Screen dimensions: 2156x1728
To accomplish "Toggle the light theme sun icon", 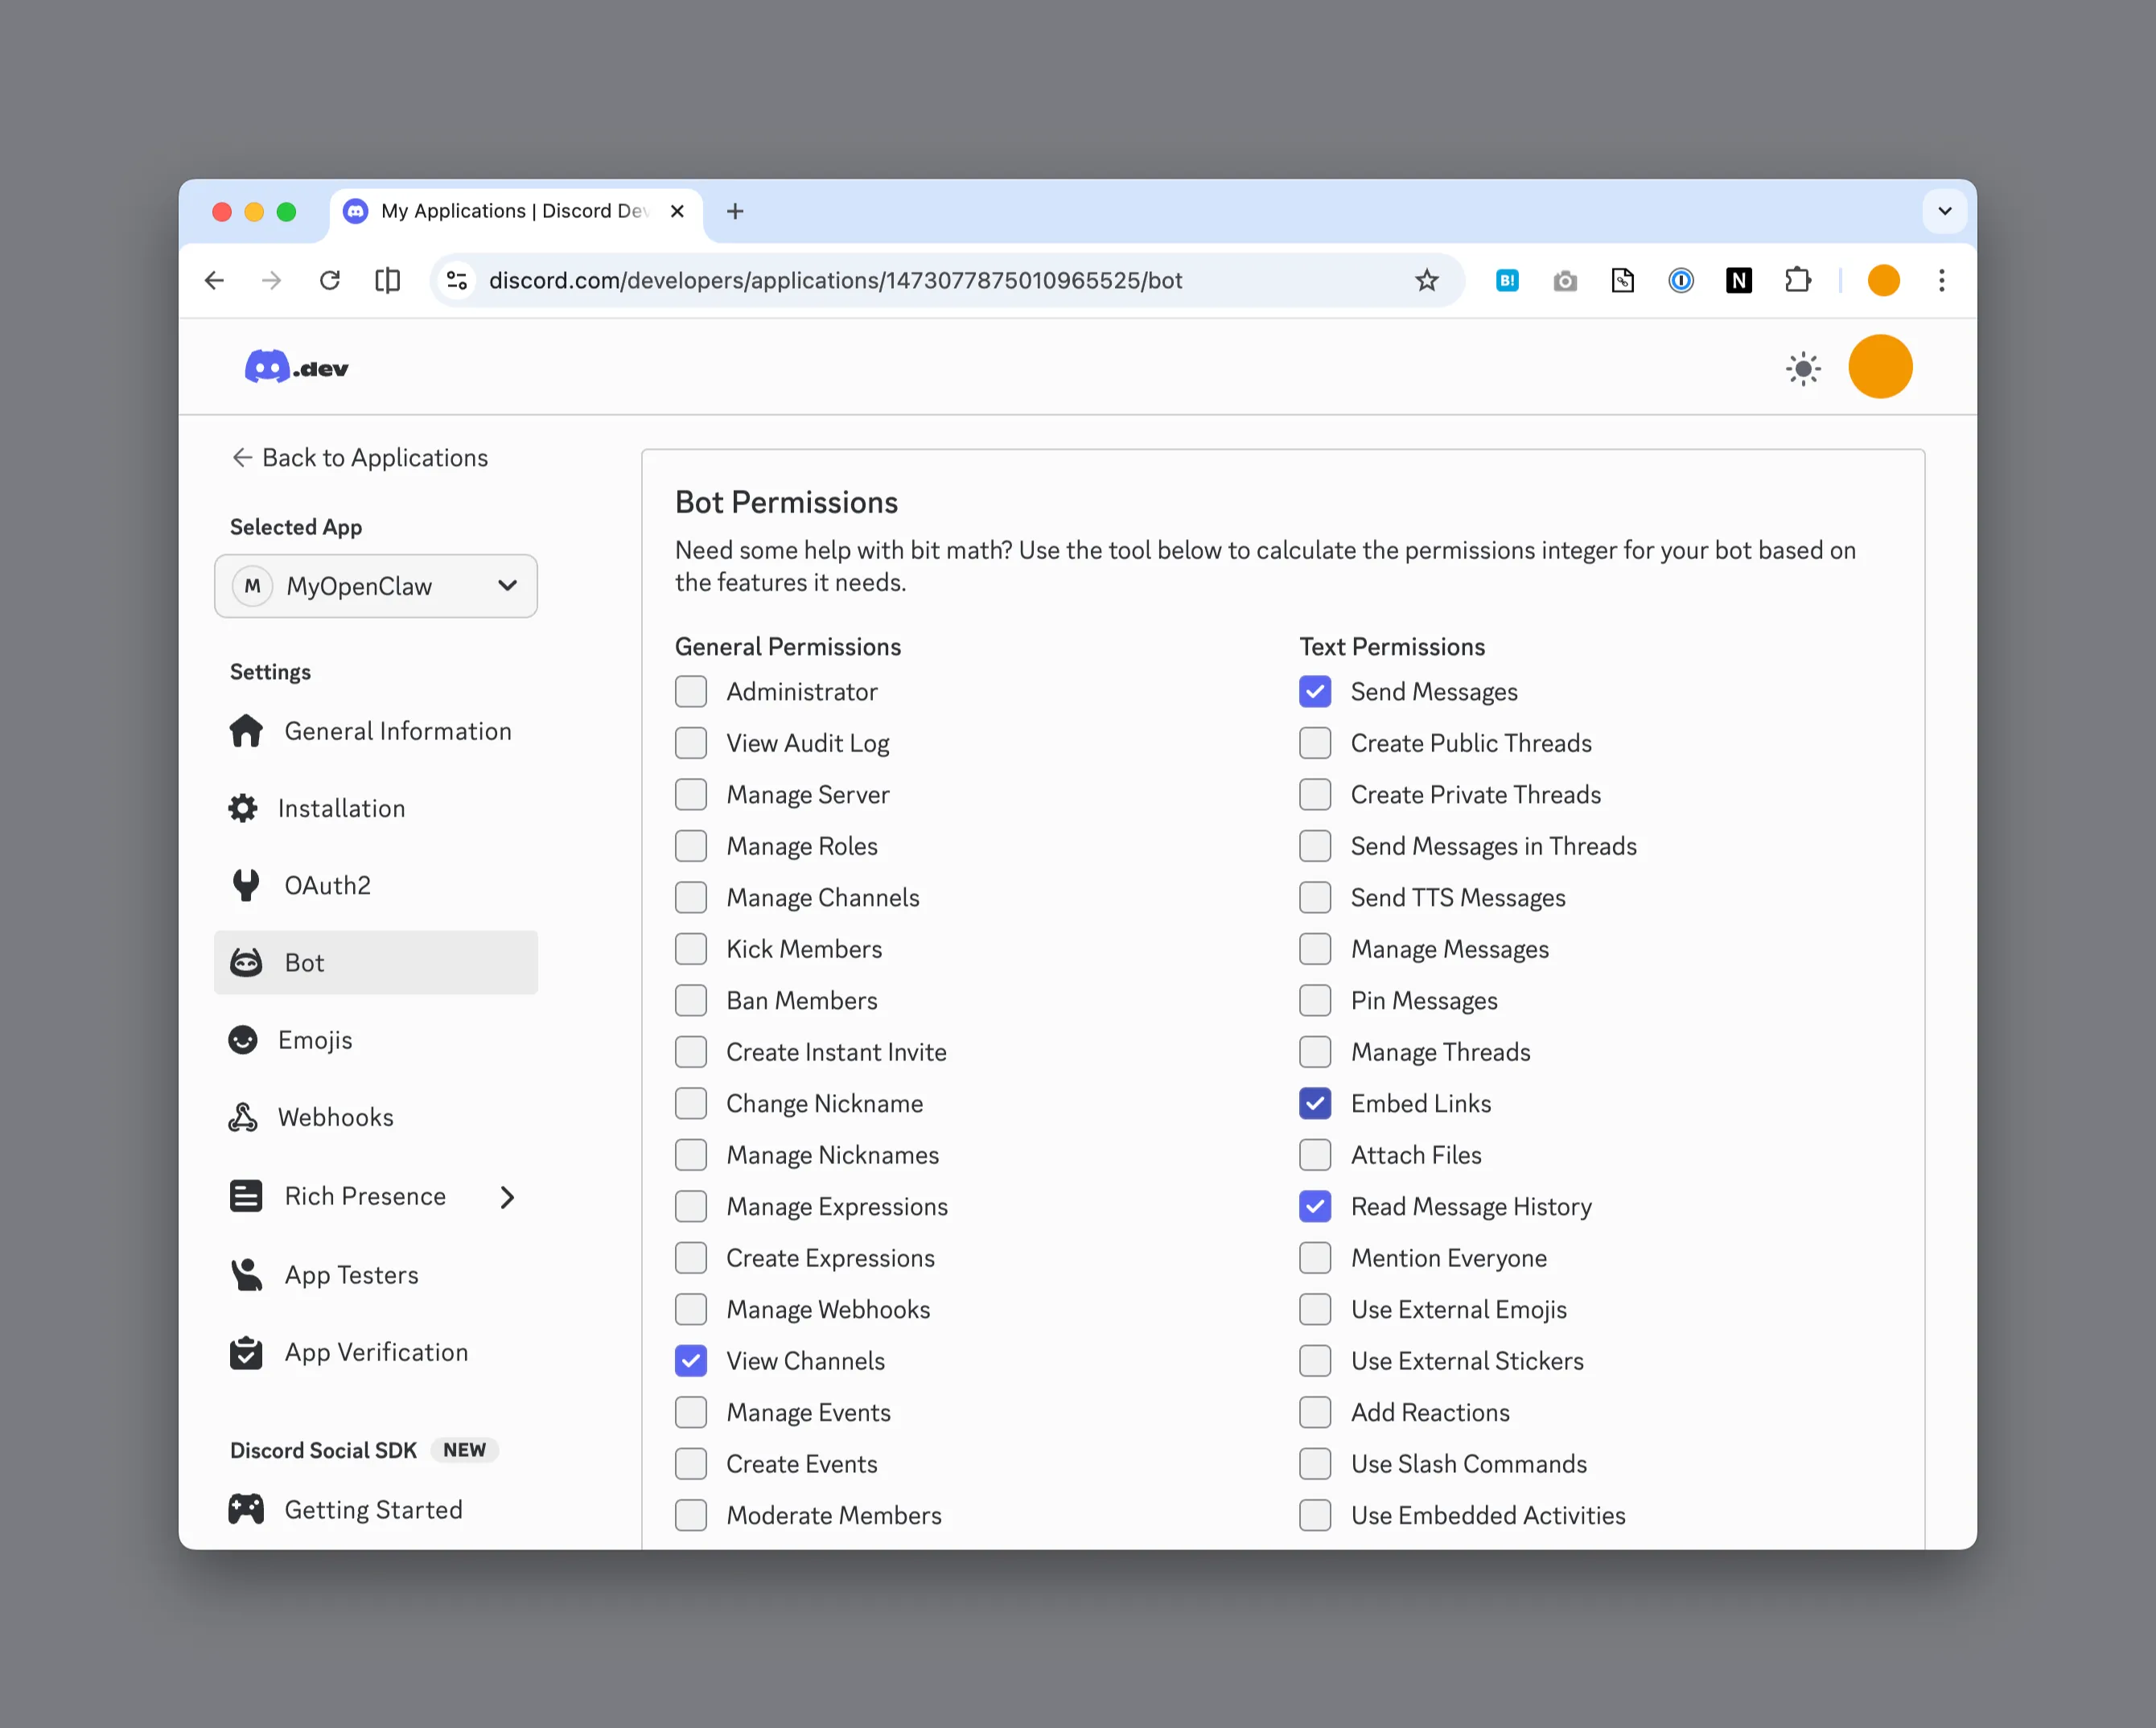I will coord(1803,368).
